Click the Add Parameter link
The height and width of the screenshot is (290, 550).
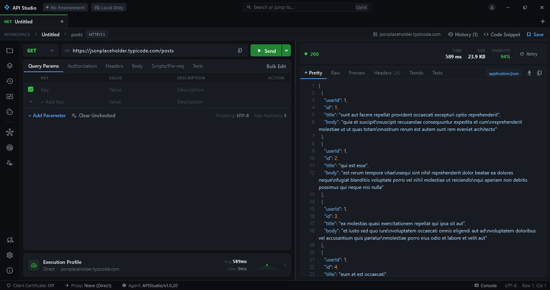(x=47, y=116)
